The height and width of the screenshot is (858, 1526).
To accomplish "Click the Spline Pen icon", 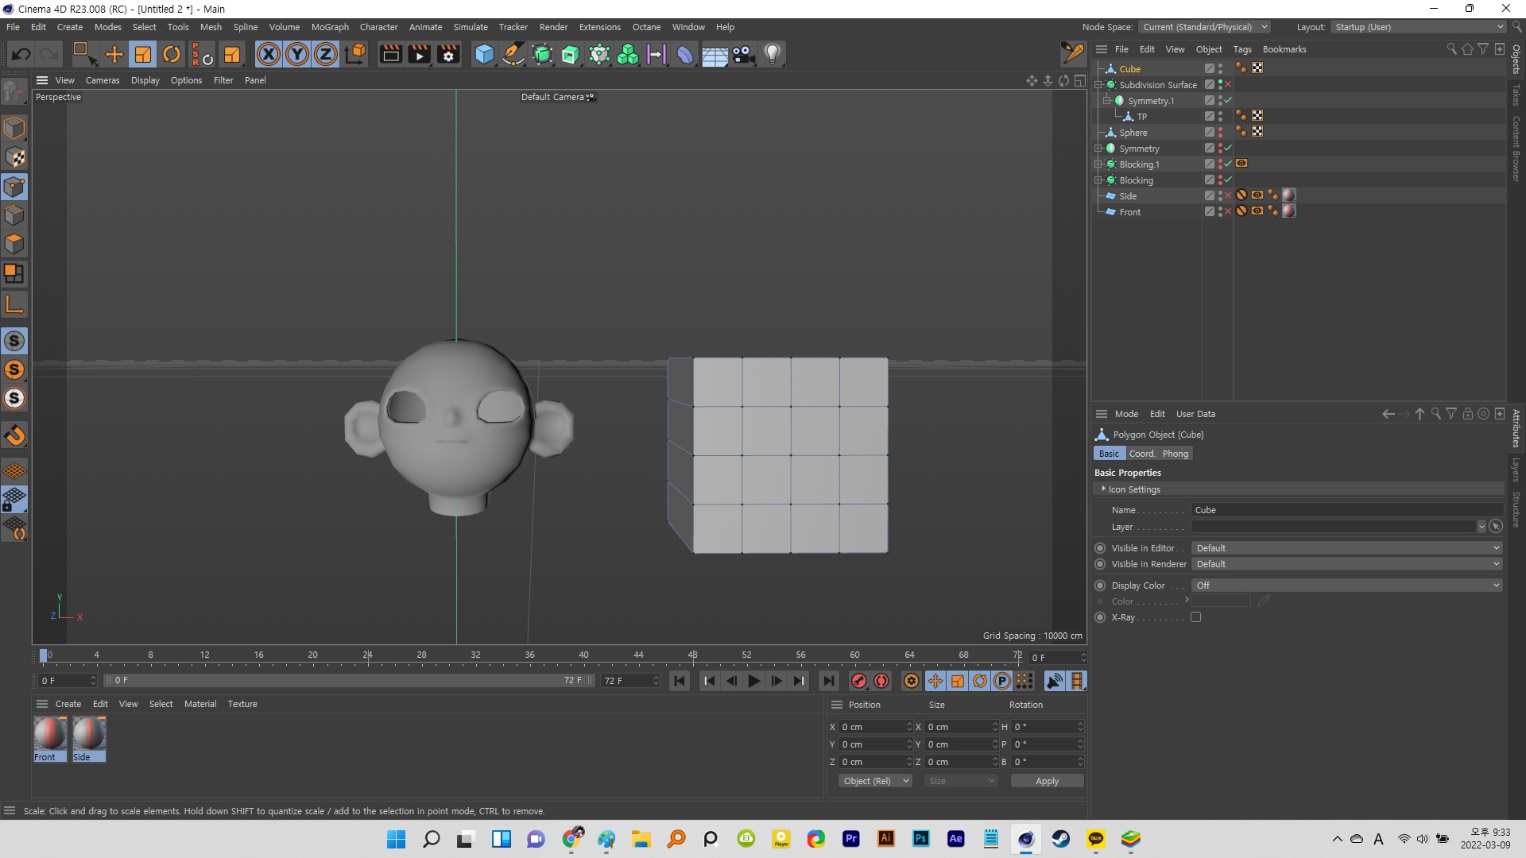I will pos(513,54).
